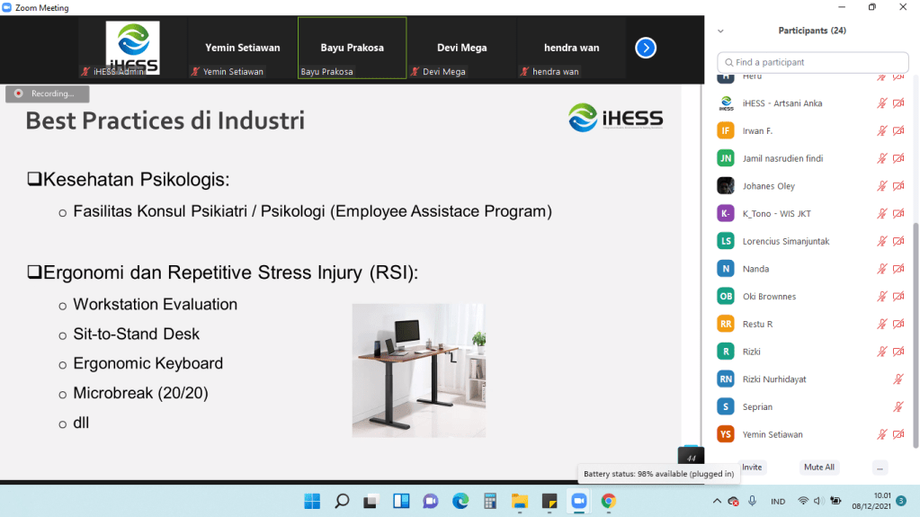Select Jamil nasrudien findi in the participants list
This screenshot has height=517, width=920.
pos(782,159)
